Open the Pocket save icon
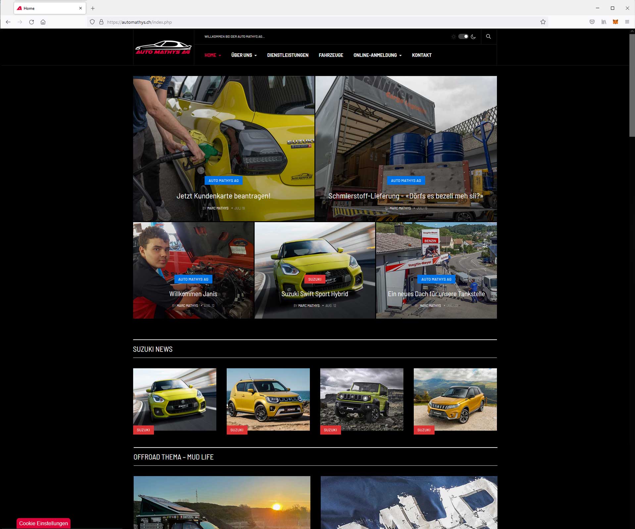The image size is (635, 529). click(x=592, y=22)
